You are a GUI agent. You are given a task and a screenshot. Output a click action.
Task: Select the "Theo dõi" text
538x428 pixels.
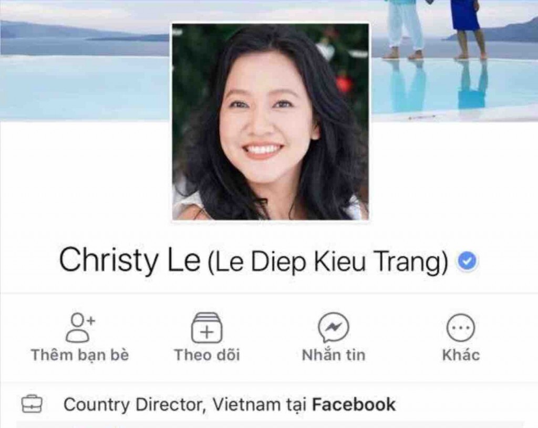pyautogui.click(x=207, y=355)
